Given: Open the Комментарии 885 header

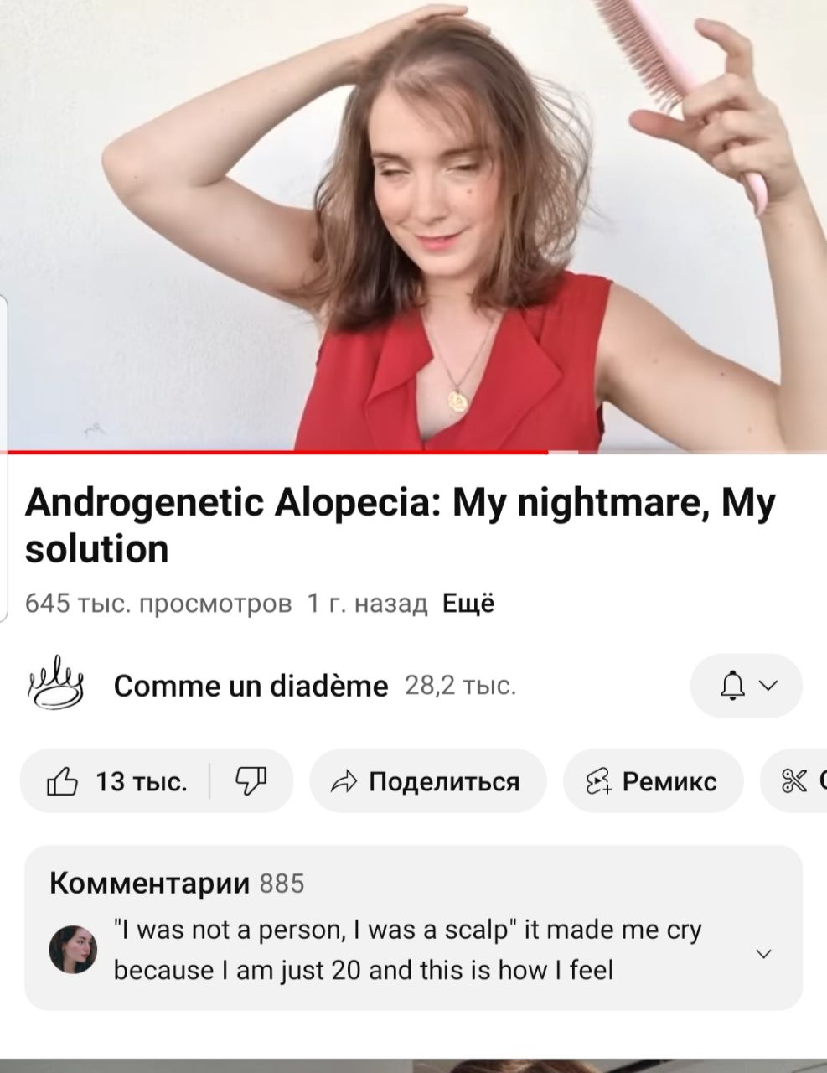Looking at the screenshot, I should [177, 883].
